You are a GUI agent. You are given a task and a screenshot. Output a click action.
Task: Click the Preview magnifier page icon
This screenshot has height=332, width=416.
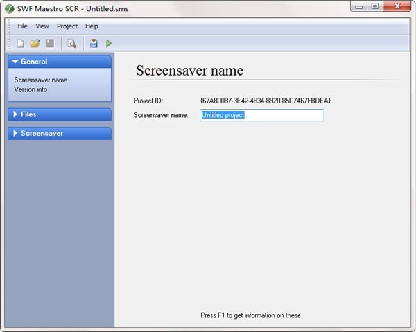point(71,43)
